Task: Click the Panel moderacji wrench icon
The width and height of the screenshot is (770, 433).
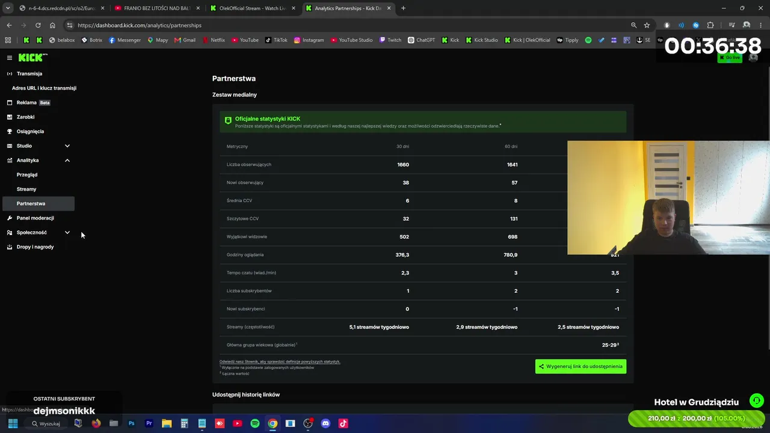Action: click(10, 218)
